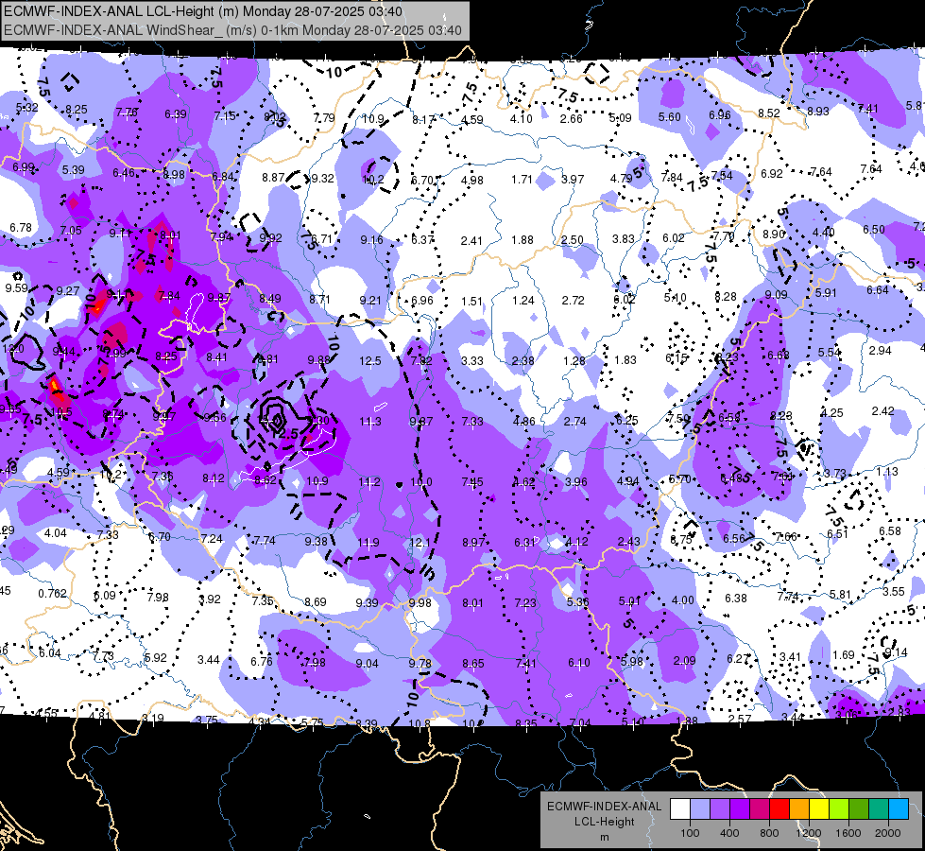Click the wind shear value 12.5
The image size is (925, 851).
click(x=369, y=361)
